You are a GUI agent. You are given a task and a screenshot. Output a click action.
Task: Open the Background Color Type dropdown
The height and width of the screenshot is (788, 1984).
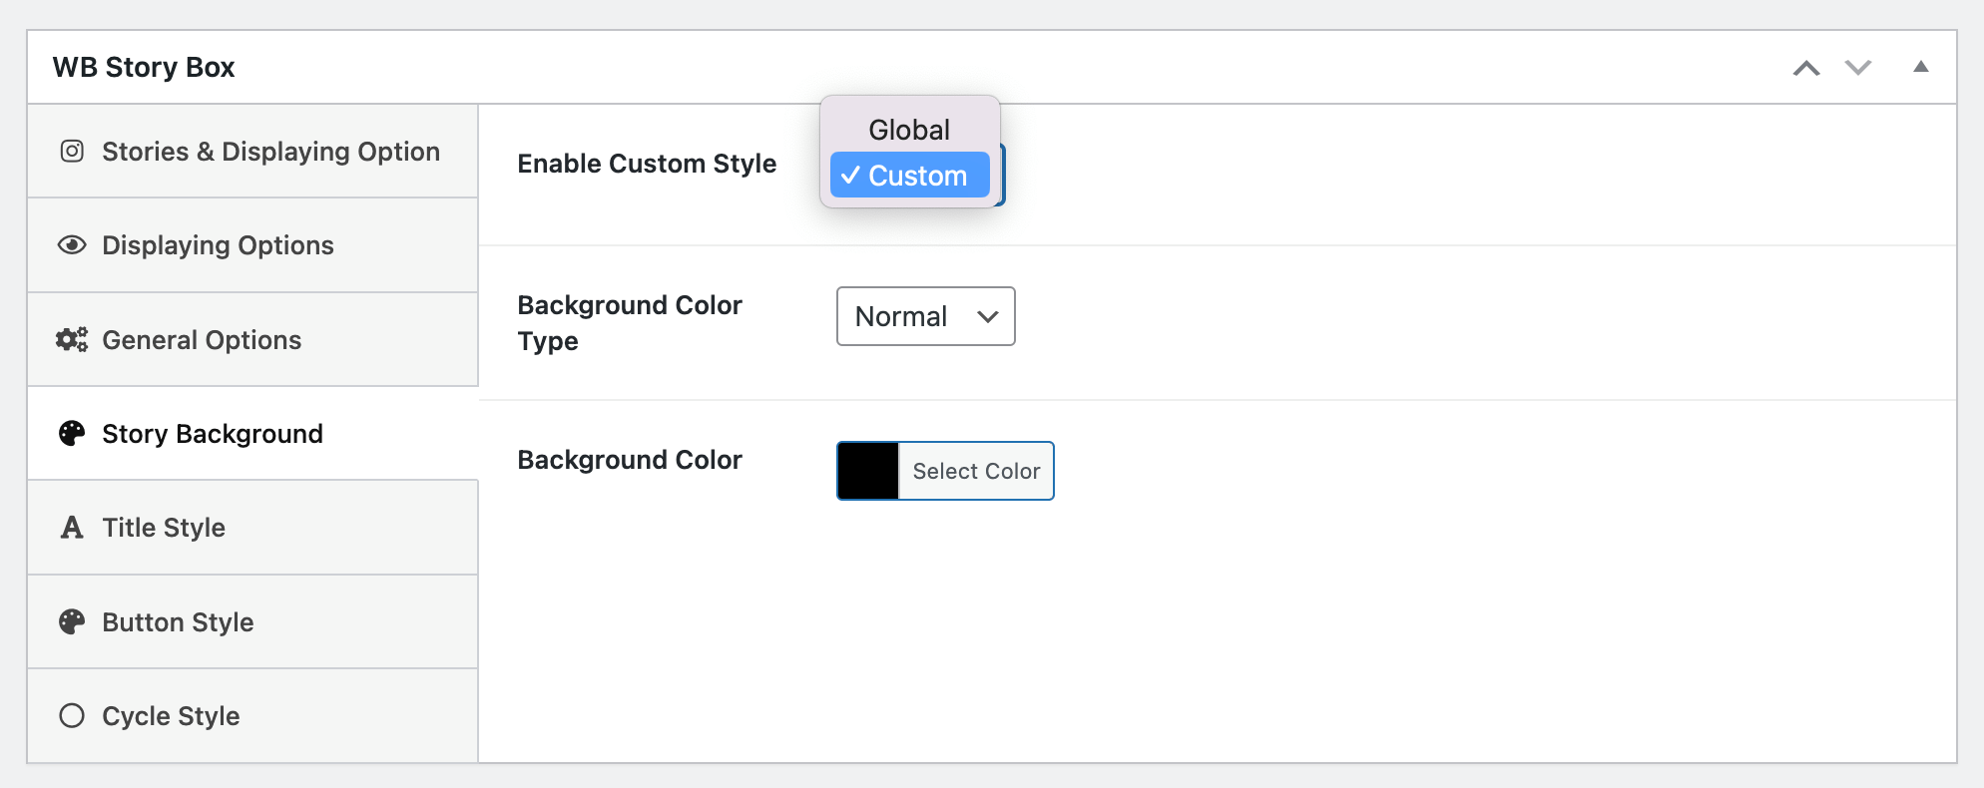point(925,317)
